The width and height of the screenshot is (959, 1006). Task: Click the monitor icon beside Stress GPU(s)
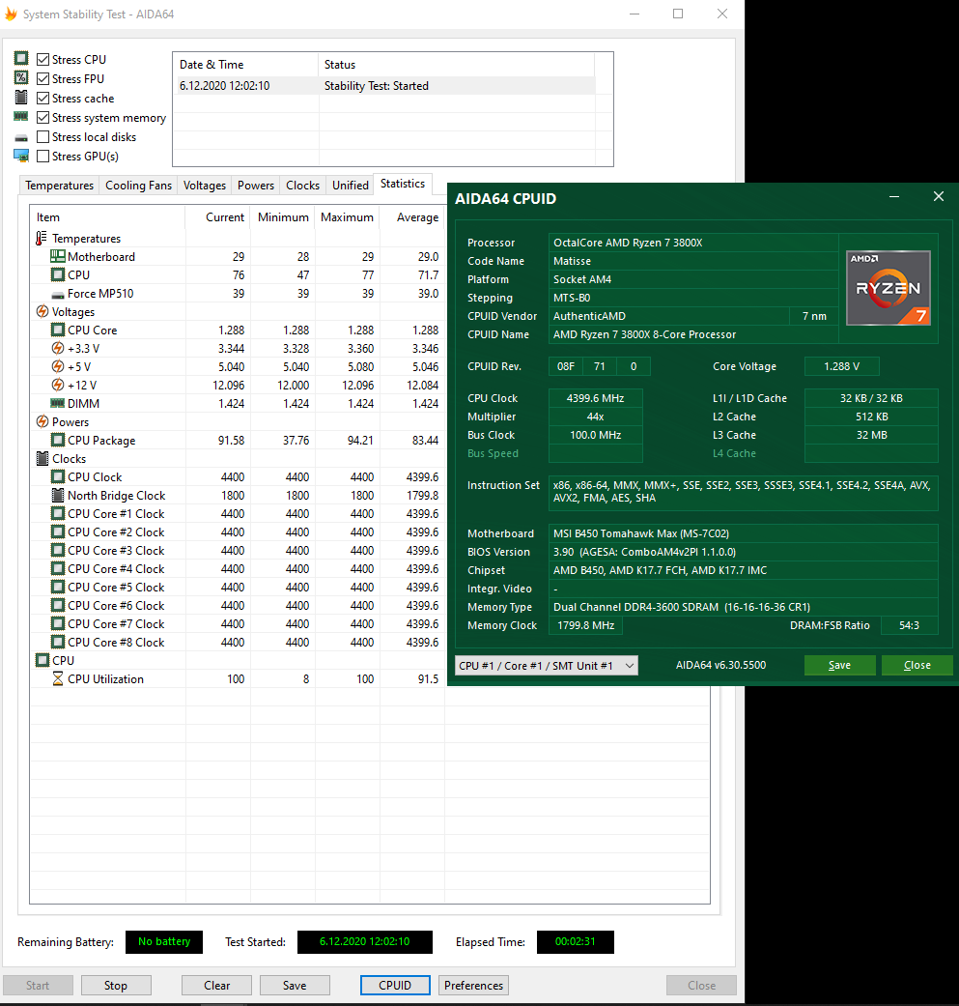pyautogui.click(x=21, y=156)
